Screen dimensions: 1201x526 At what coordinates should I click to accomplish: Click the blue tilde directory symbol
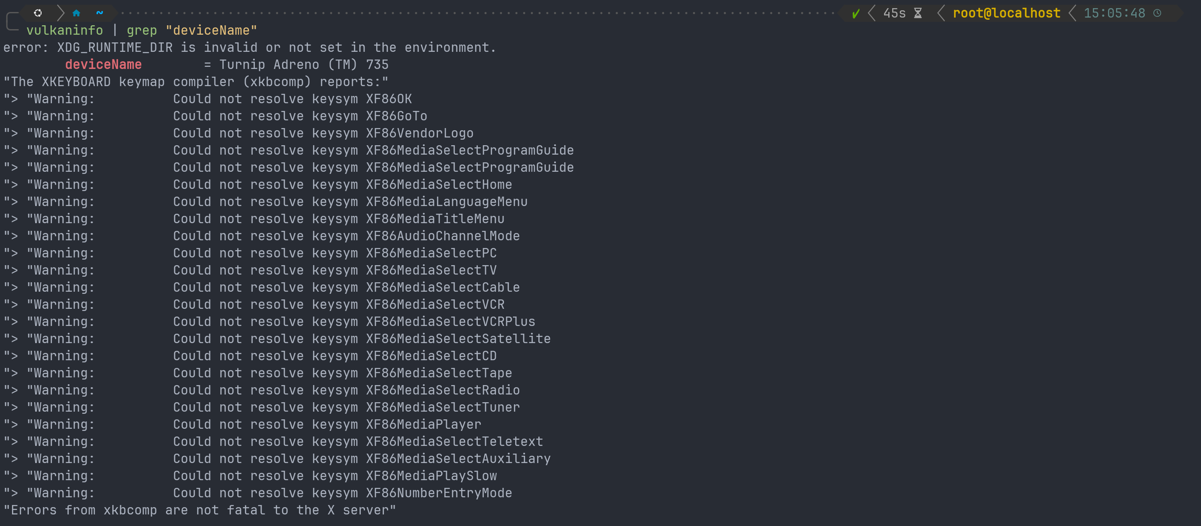click(100, 12)
